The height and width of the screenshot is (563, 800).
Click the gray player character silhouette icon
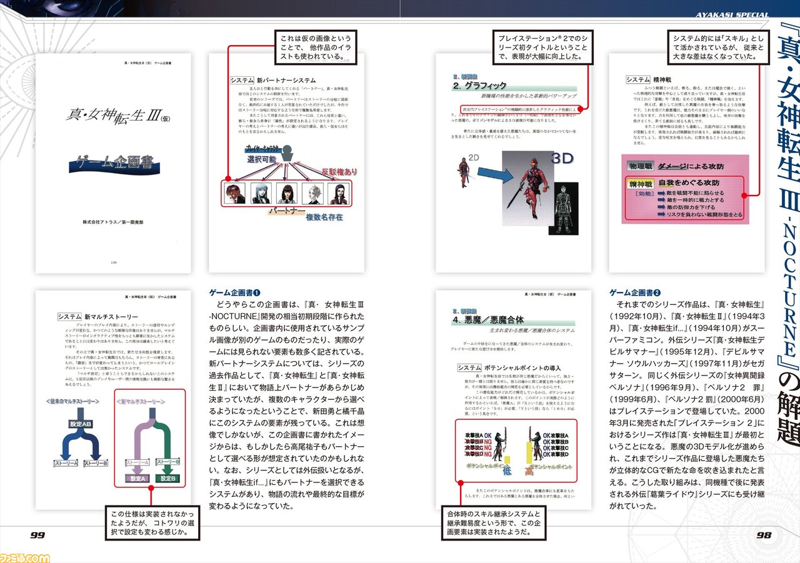[x=287, y=153]
